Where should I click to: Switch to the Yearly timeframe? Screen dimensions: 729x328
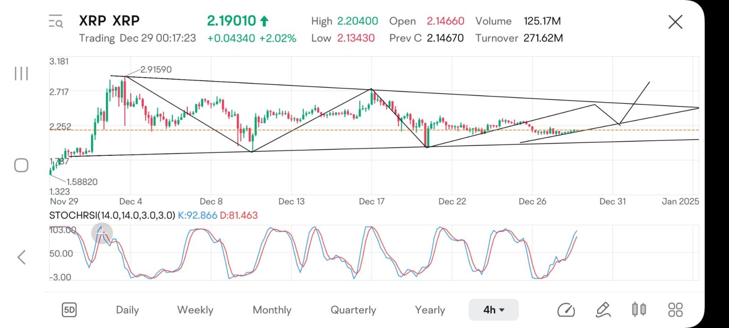click(x=430, y=310)
